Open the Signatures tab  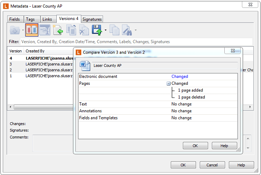[92, 19]
